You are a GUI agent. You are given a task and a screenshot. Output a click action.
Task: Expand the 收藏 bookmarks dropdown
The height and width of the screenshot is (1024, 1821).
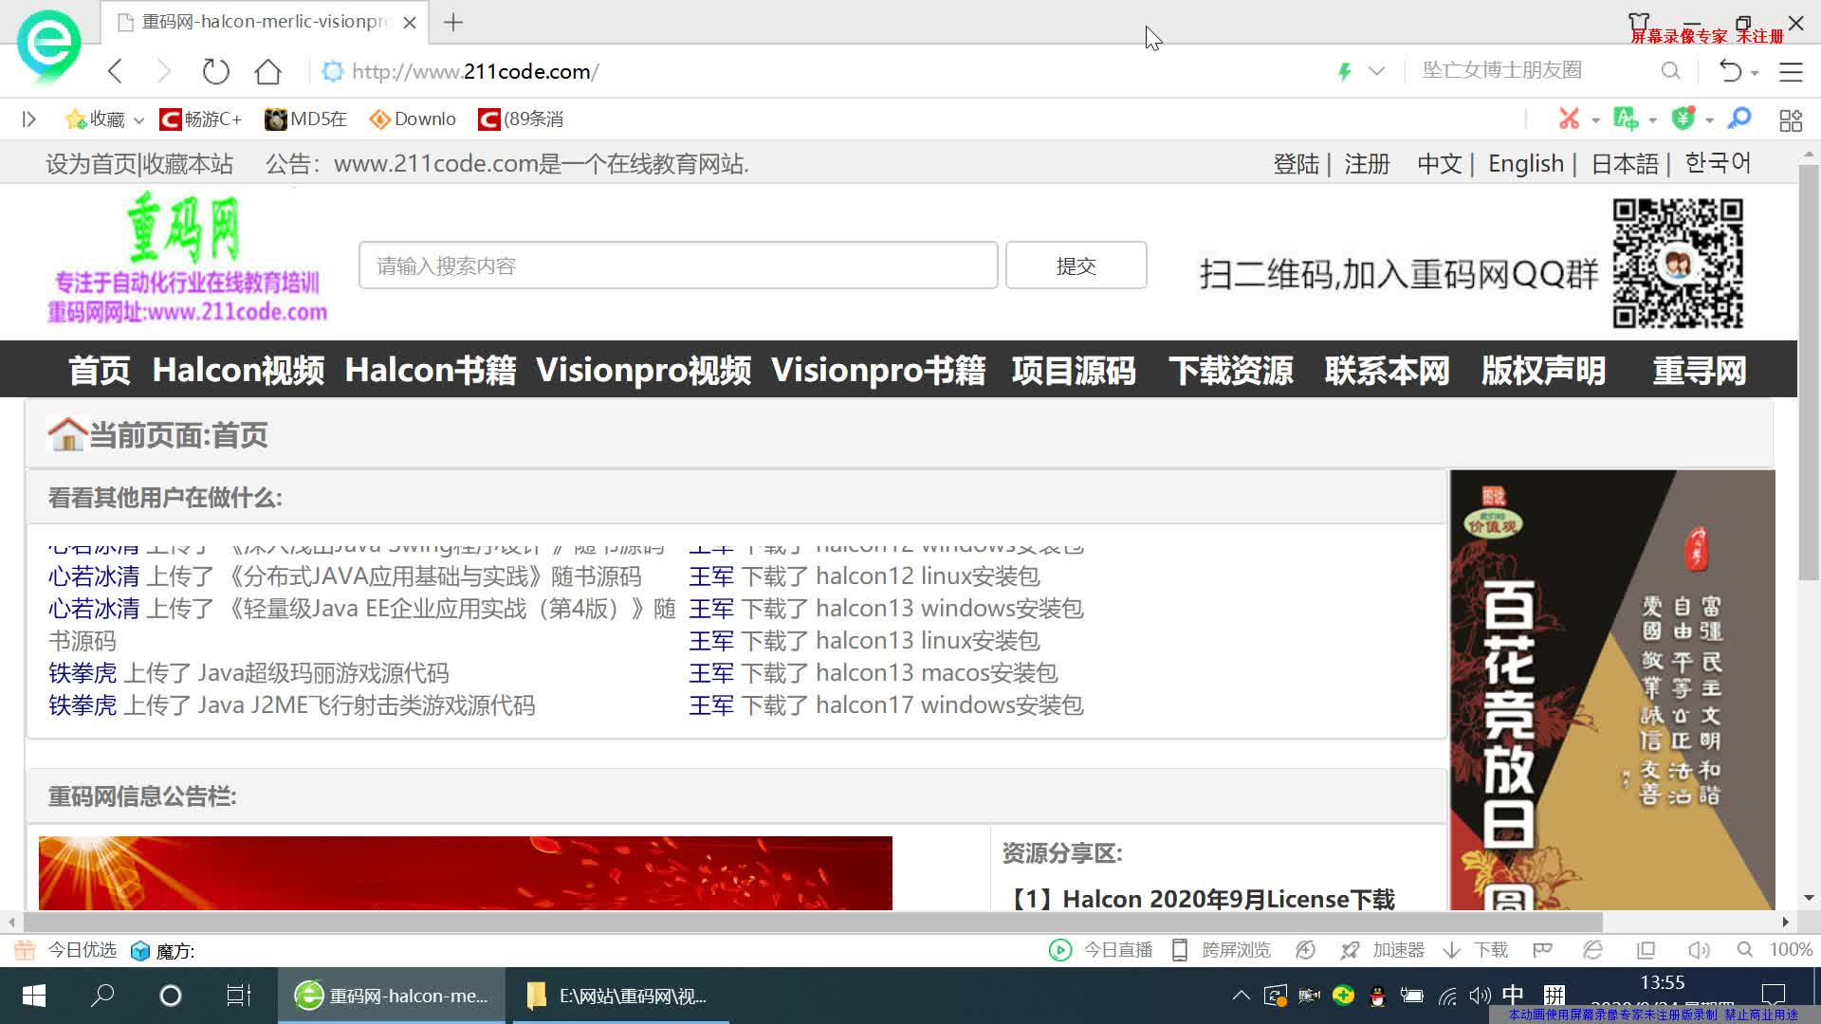click(x=138, y=119)
